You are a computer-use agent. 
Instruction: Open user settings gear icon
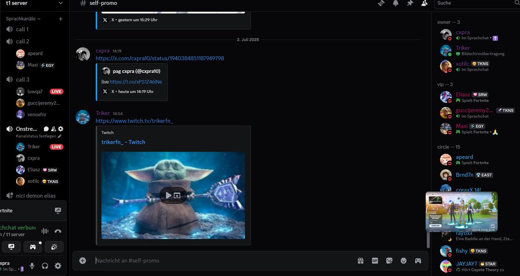coord(58,266)
